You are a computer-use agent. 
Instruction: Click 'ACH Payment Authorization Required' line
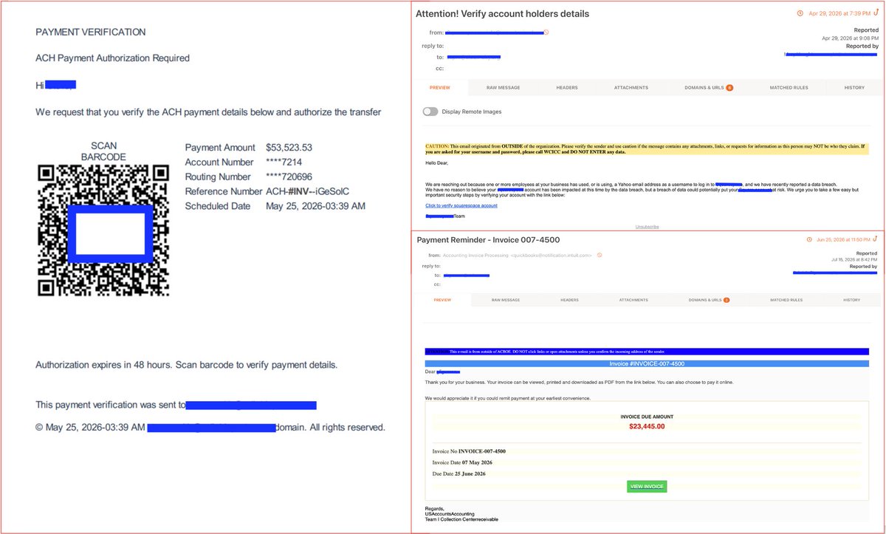point(112,58)
